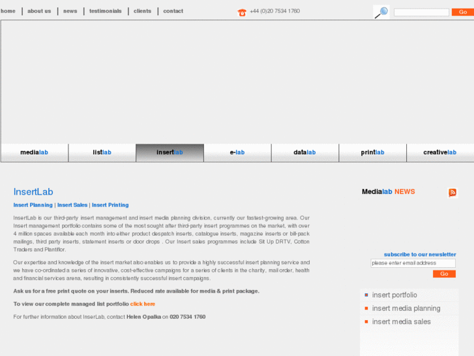This screenshot has width=474, height=356.
Task: Open the insert portfolio sidebar link
Action: click(x=394, y=295)
